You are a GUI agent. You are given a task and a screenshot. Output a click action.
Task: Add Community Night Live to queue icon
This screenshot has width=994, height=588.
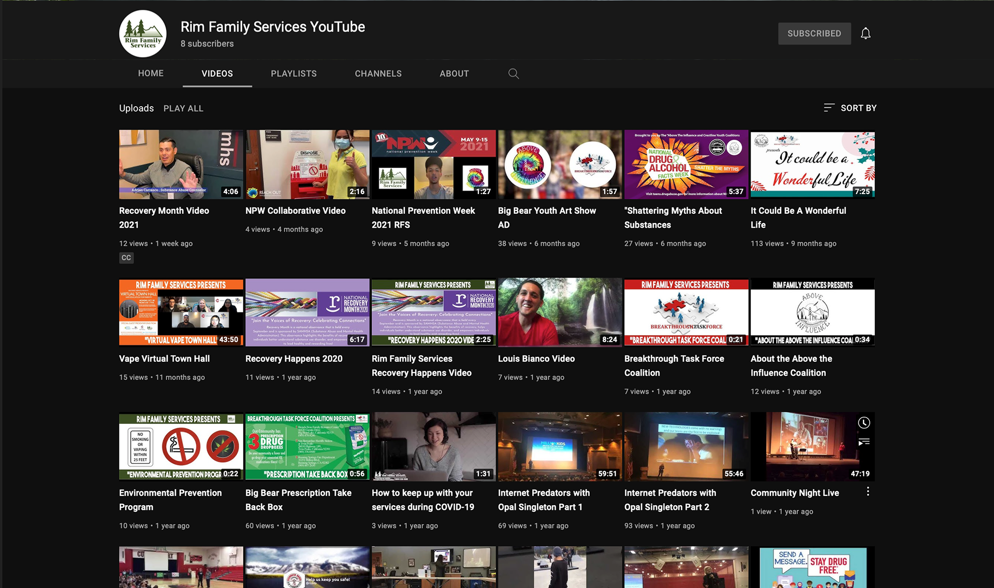(x=864, y=442)
